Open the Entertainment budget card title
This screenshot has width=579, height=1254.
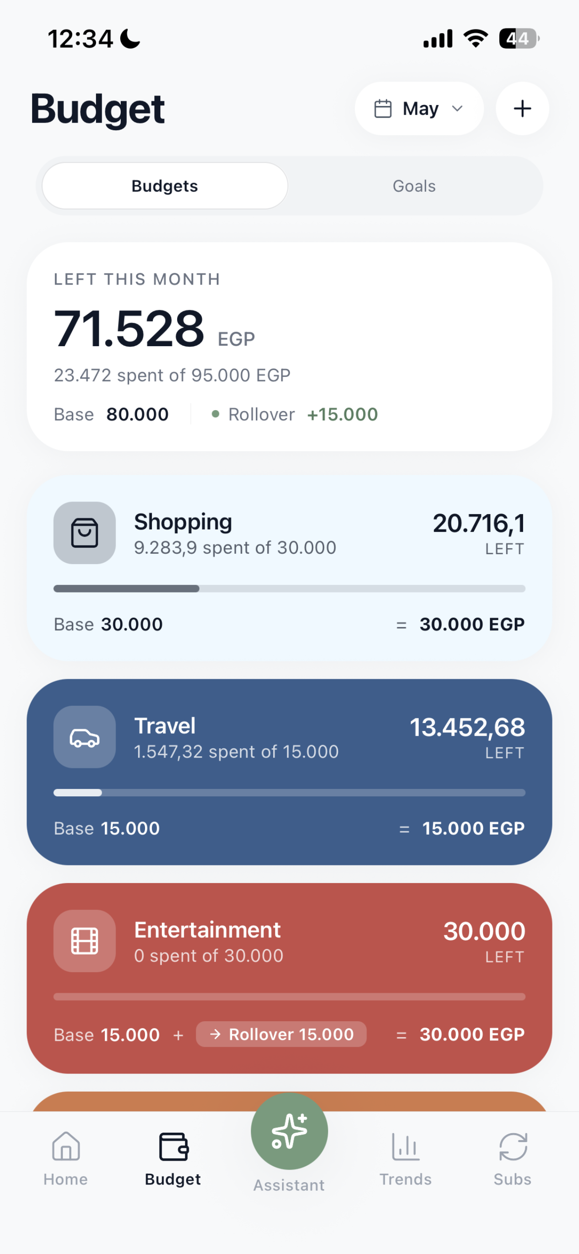tap(207, 930)
